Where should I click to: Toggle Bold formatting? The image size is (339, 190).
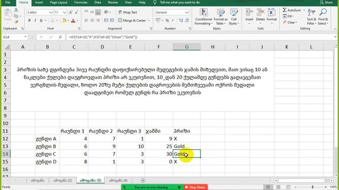(29, 20)
